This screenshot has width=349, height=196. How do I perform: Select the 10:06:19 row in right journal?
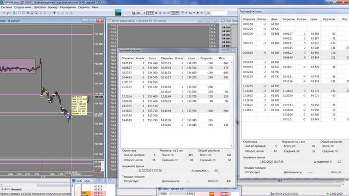pos(296,53)
